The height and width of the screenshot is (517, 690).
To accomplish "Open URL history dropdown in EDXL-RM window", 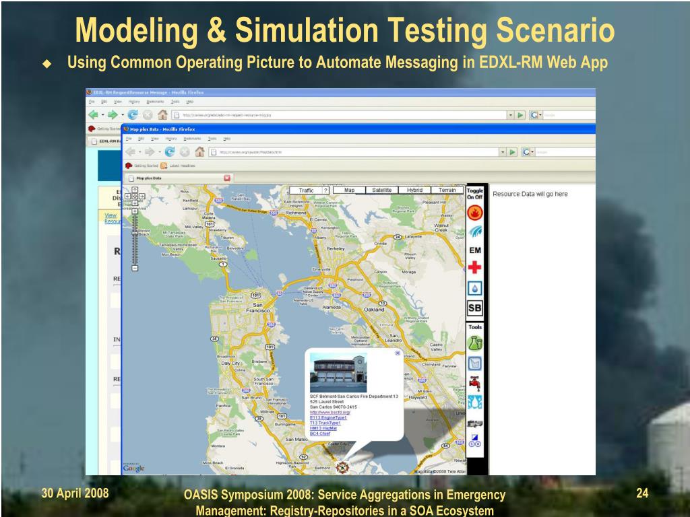I will point(511,114).
